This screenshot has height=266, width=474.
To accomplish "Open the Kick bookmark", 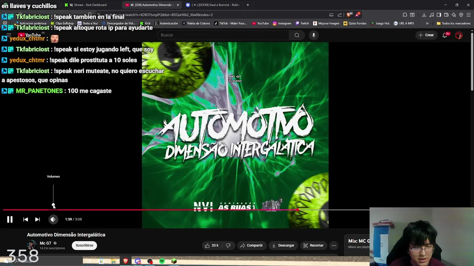I will coord(145,23).
